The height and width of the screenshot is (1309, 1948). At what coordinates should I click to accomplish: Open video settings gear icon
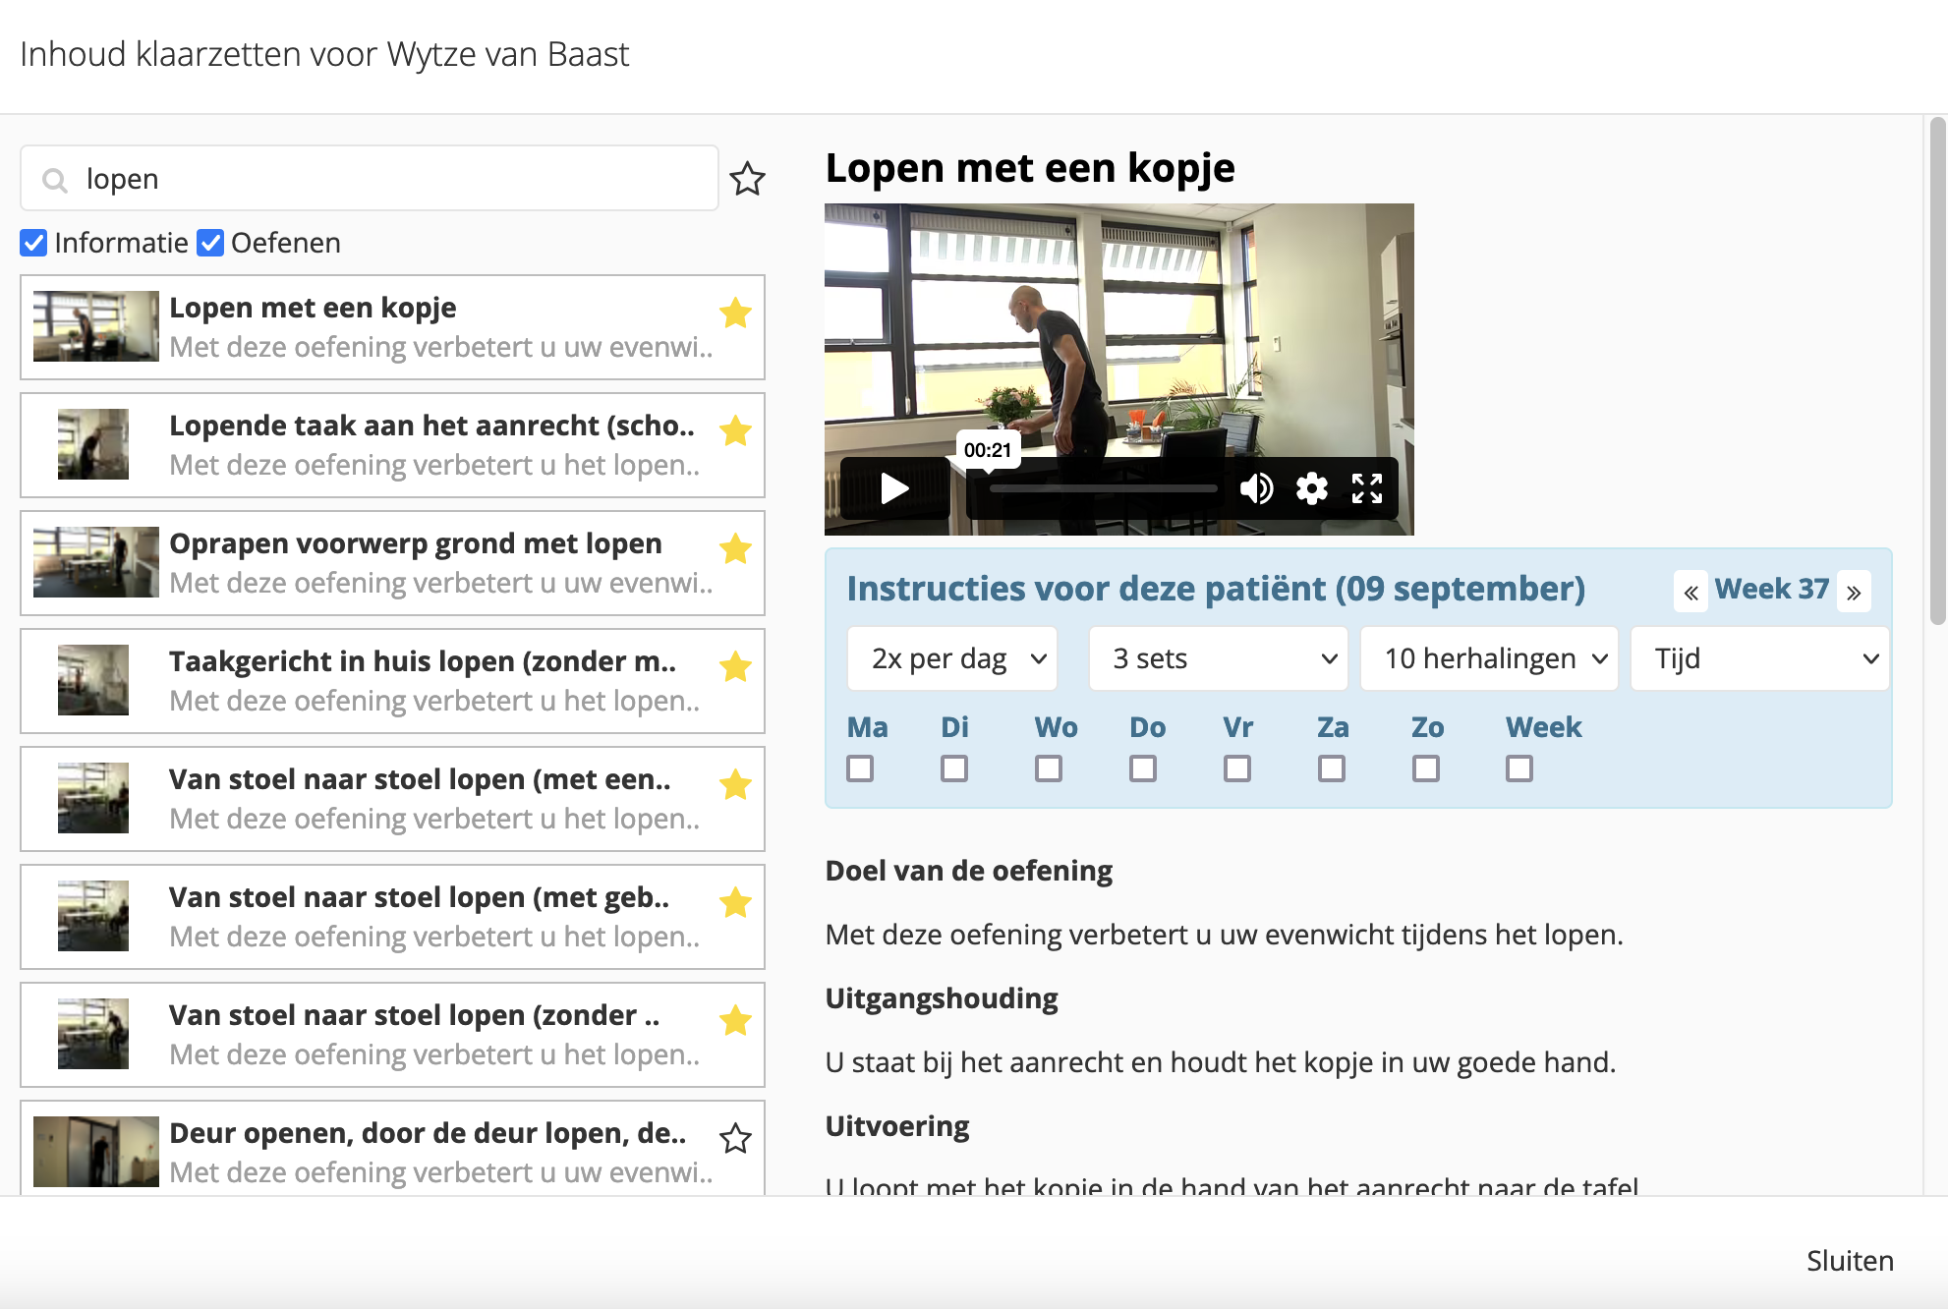(x=1311, y=488)
